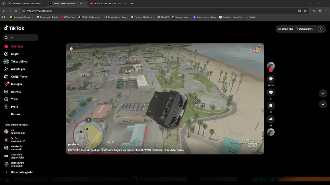Expand Daha fazla göster accounts list
This screenshot has height=185, width=330.
19,172
